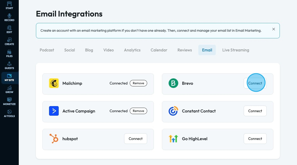297x165 pixels.
Task: Open the Monetize sidebar icon
Action: coord(9,102)
